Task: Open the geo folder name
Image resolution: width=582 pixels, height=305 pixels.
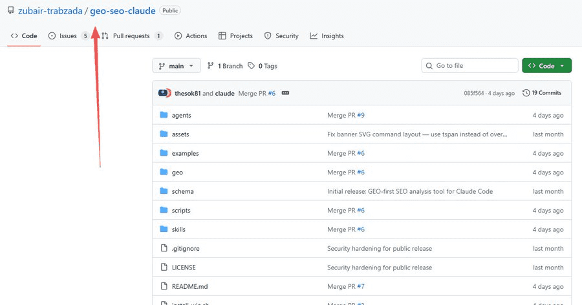Action: (177, 172)
